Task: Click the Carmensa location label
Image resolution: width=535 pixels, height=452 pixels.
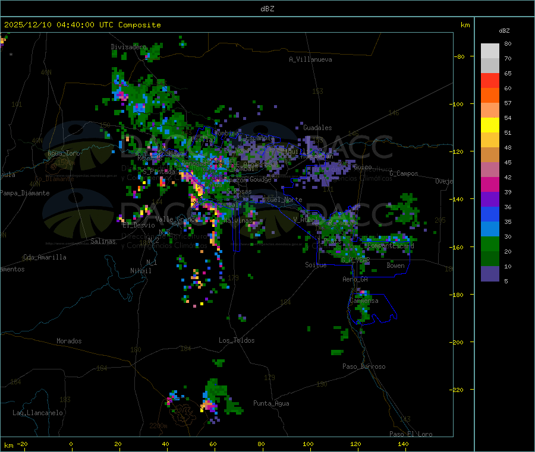Action: (364, 301)
